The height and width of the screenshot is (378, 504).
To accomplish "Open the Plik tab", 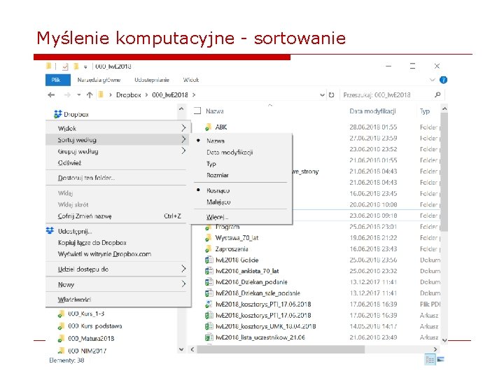I will pos(58,80).
